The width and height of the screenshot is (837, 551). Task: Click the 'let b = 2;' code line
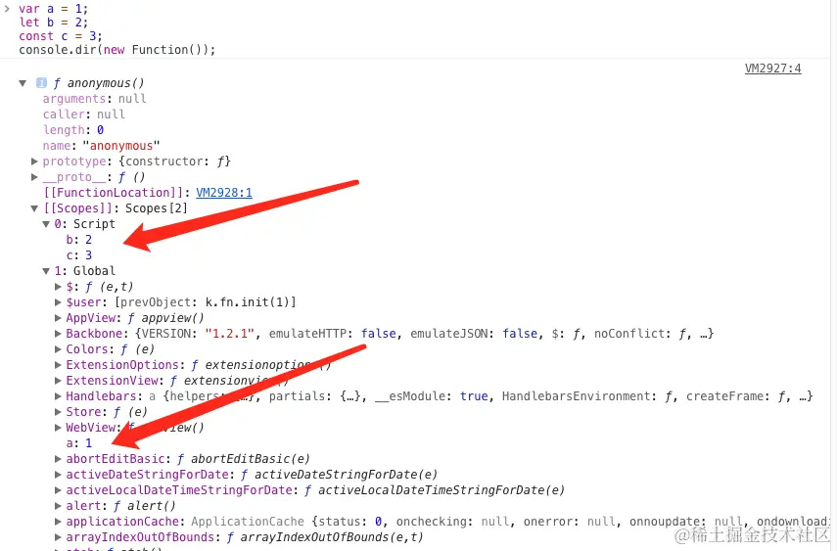click(54, 23)
